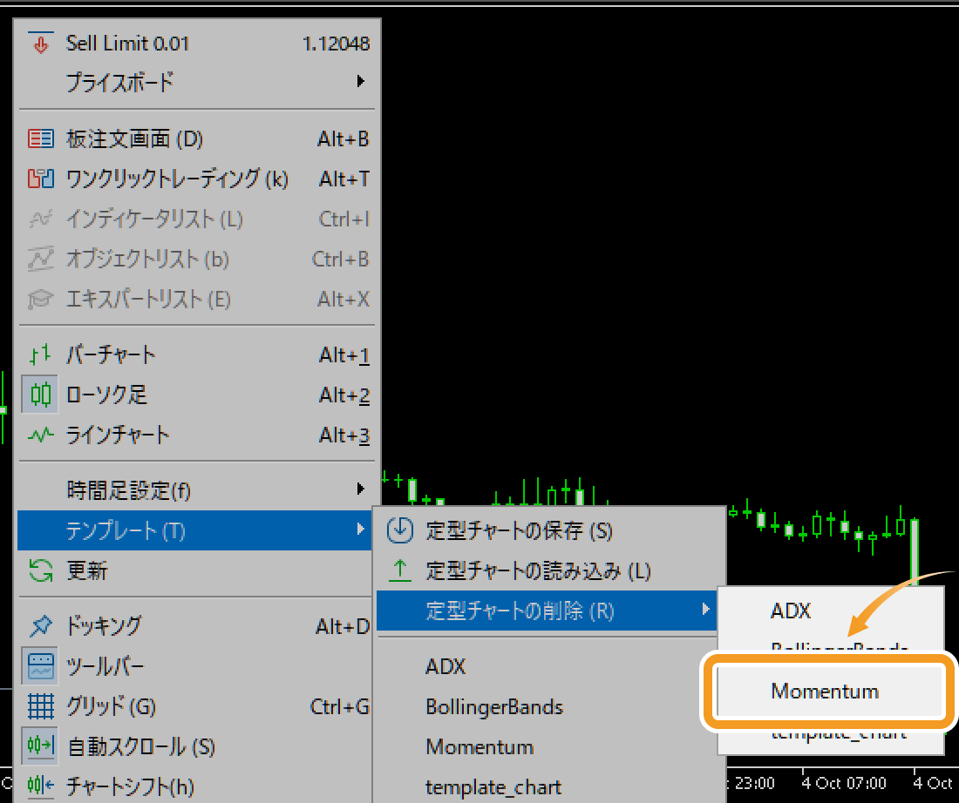Open 板注文画面 (D) menu entry
Viewport: 959px width, 803px height.
point(195,138)
